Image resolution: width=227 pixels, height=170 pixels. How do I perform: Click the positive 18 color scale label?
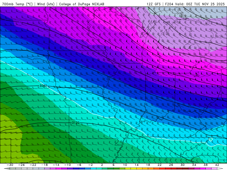pos(148,165)
